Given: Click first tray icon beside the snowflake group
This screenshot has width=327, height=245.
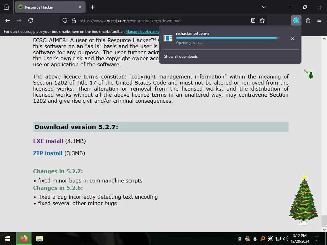Looking at the screenshot, I should (x=240, y=239).
